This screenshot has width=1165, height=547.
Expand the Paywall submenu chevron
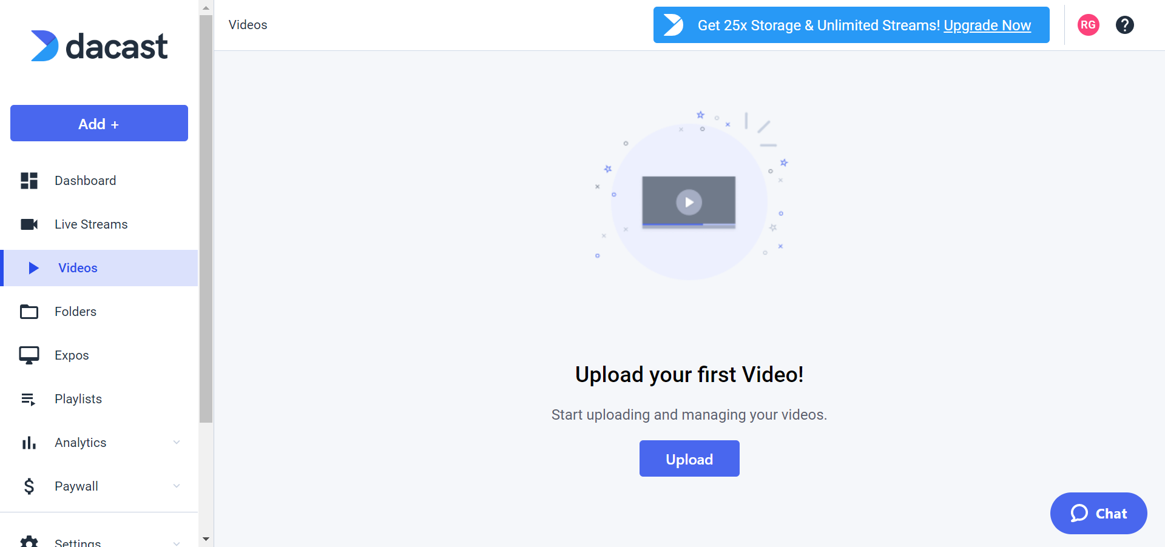click(x=177, y=486)
